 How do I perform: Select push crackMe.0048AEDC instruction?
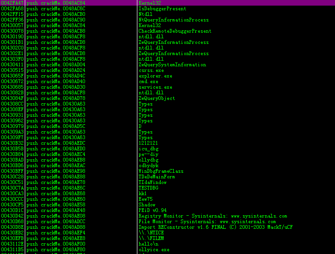[x=56, y=143]
